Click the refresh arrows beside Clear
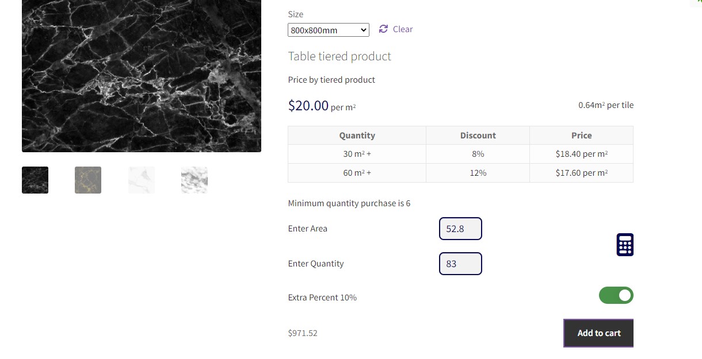Viewport: 702px width, 359px height. 383,29
